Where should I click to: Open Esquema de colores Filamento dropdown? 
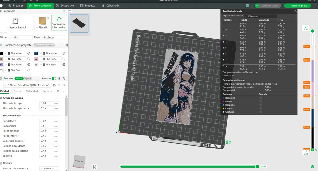[261, 16]
